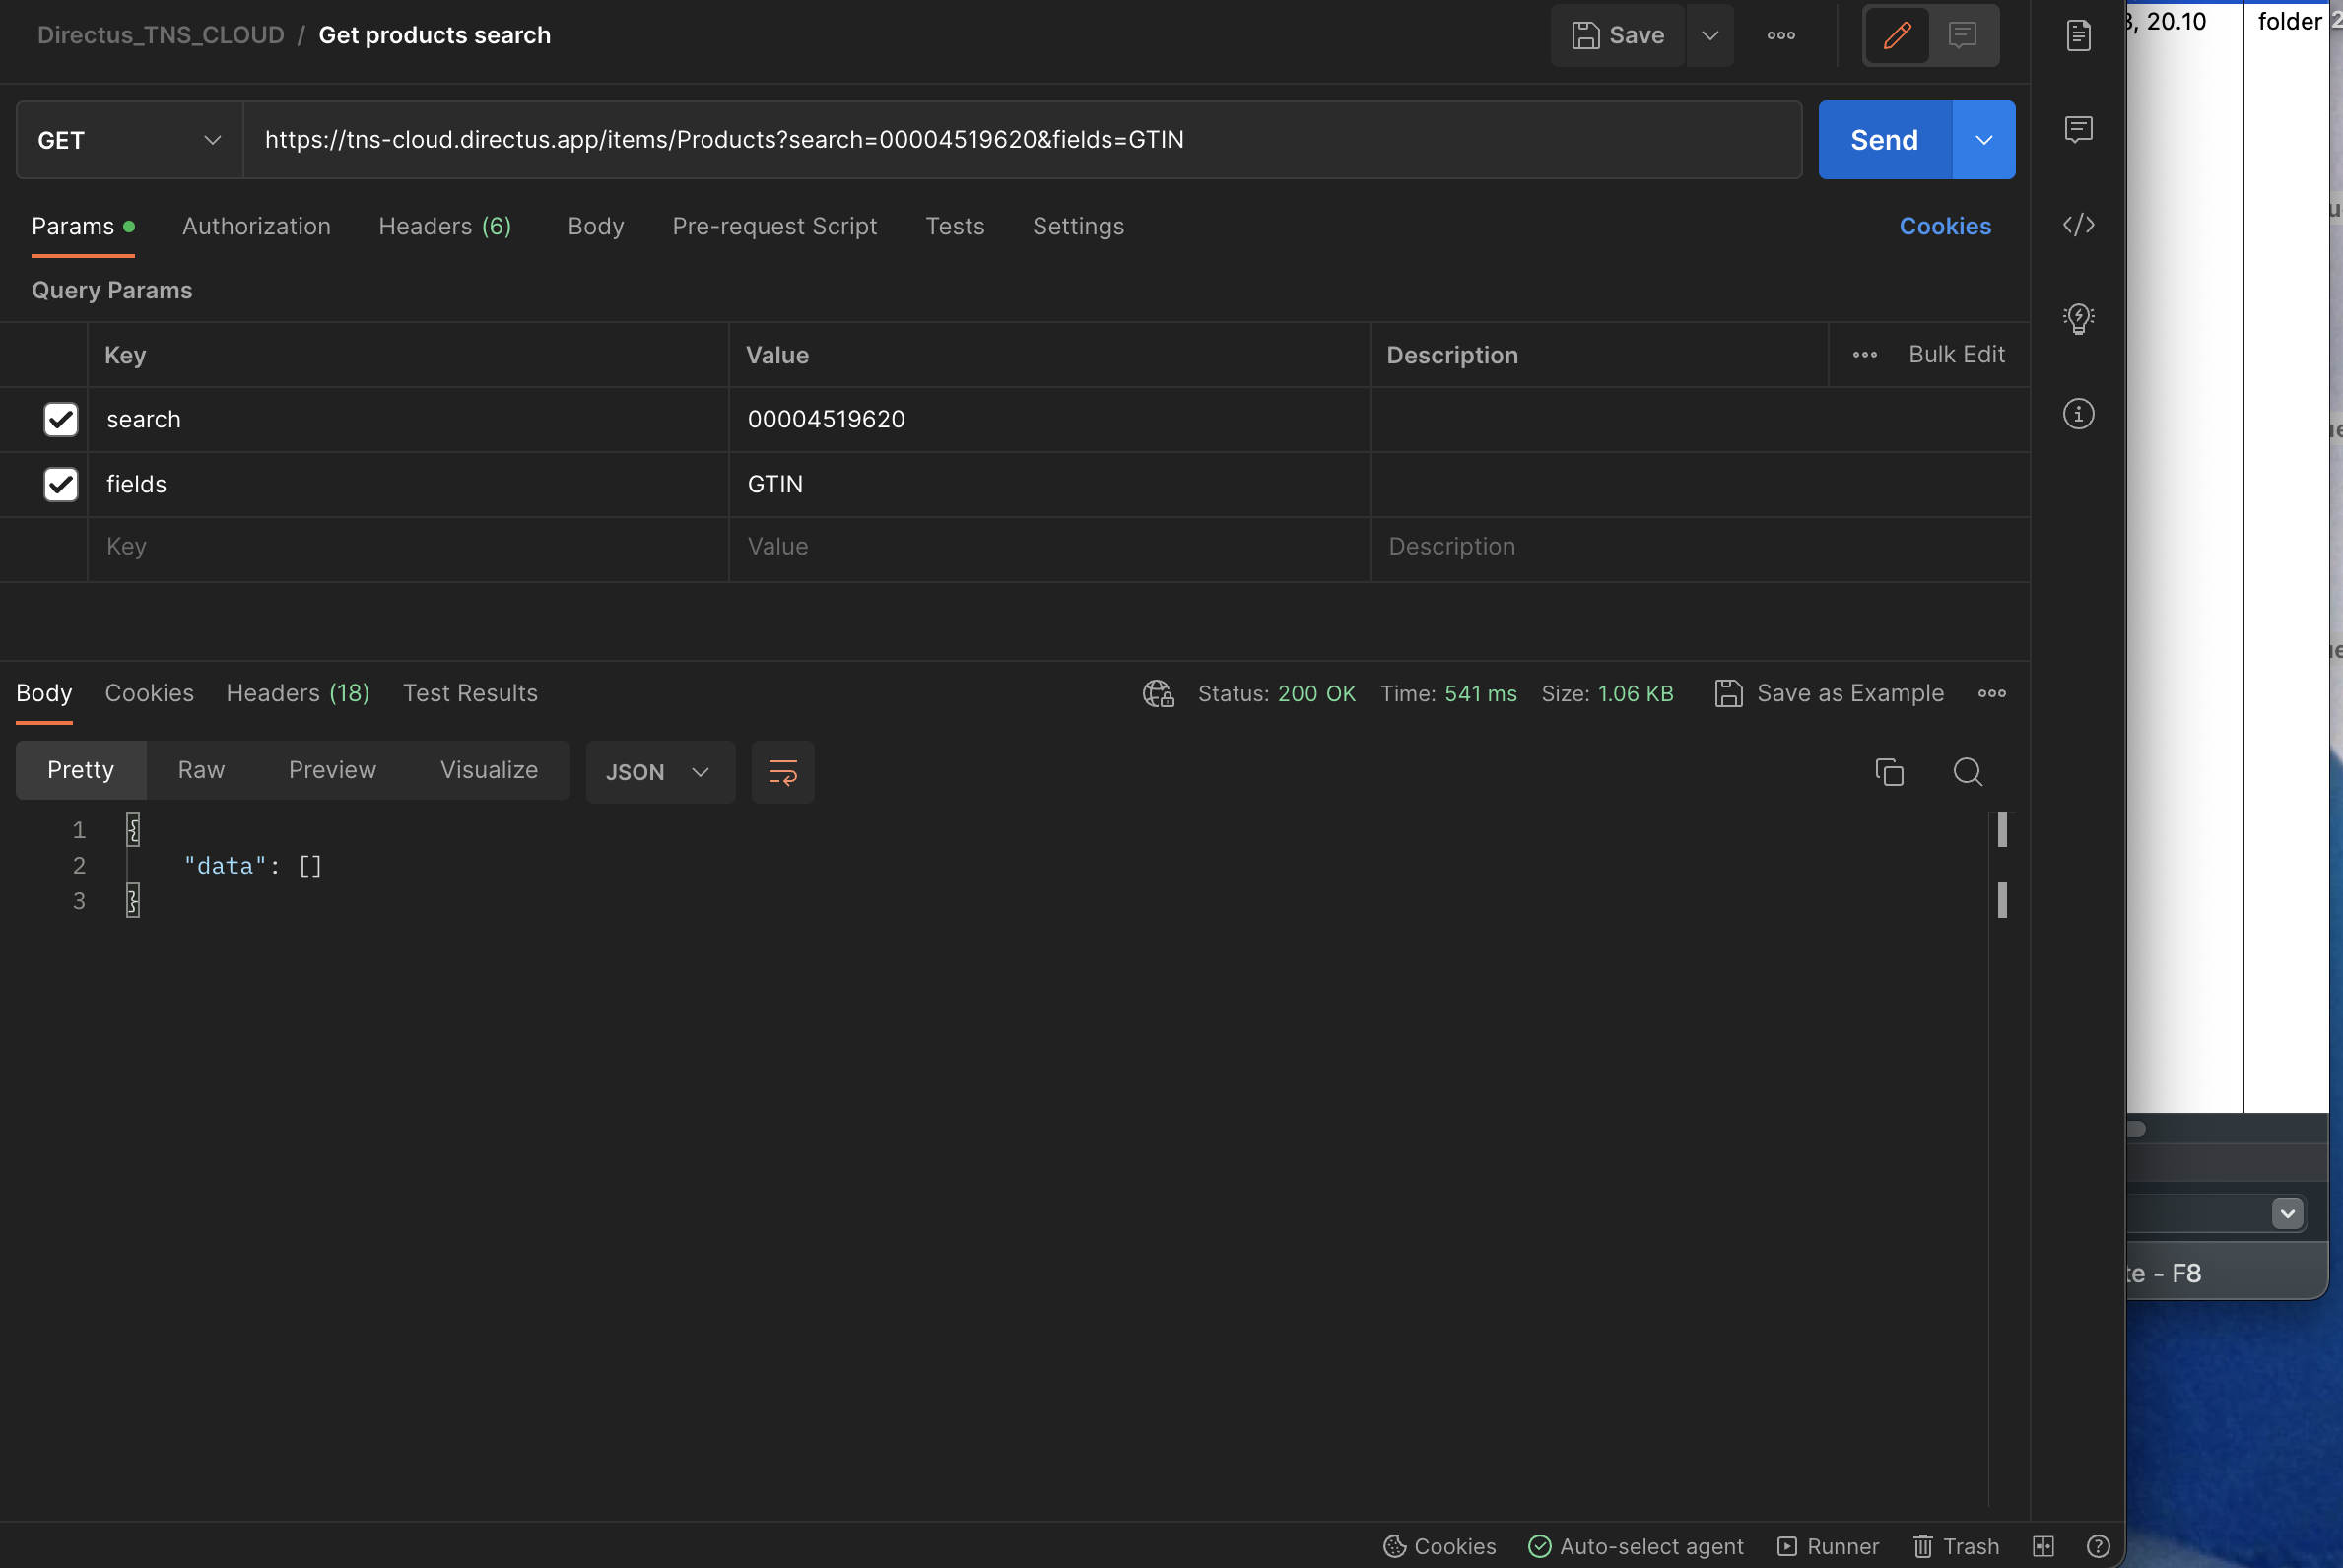Screen dimensions: 2343x1568
Task: Ask Postbot via the lightbulb icon
Action: (x=2078, y=319)
